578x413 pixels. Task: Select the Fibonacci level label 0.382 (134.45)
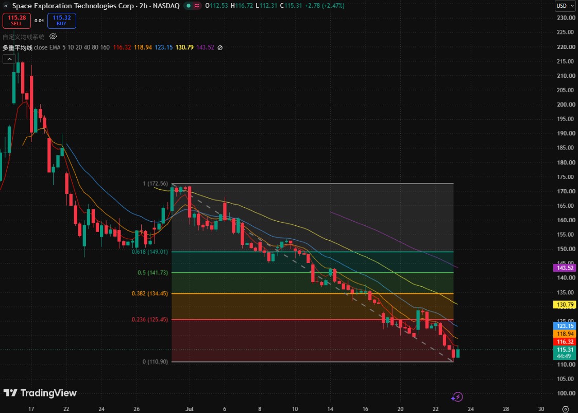150,294
